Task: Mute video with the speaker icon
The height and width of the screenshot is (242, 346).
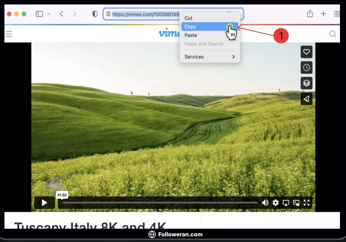Action: [265, 203]
